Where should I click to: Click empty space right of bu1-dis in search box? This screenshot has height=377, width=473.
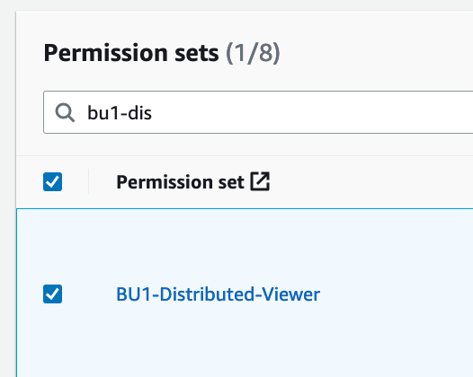311,112
